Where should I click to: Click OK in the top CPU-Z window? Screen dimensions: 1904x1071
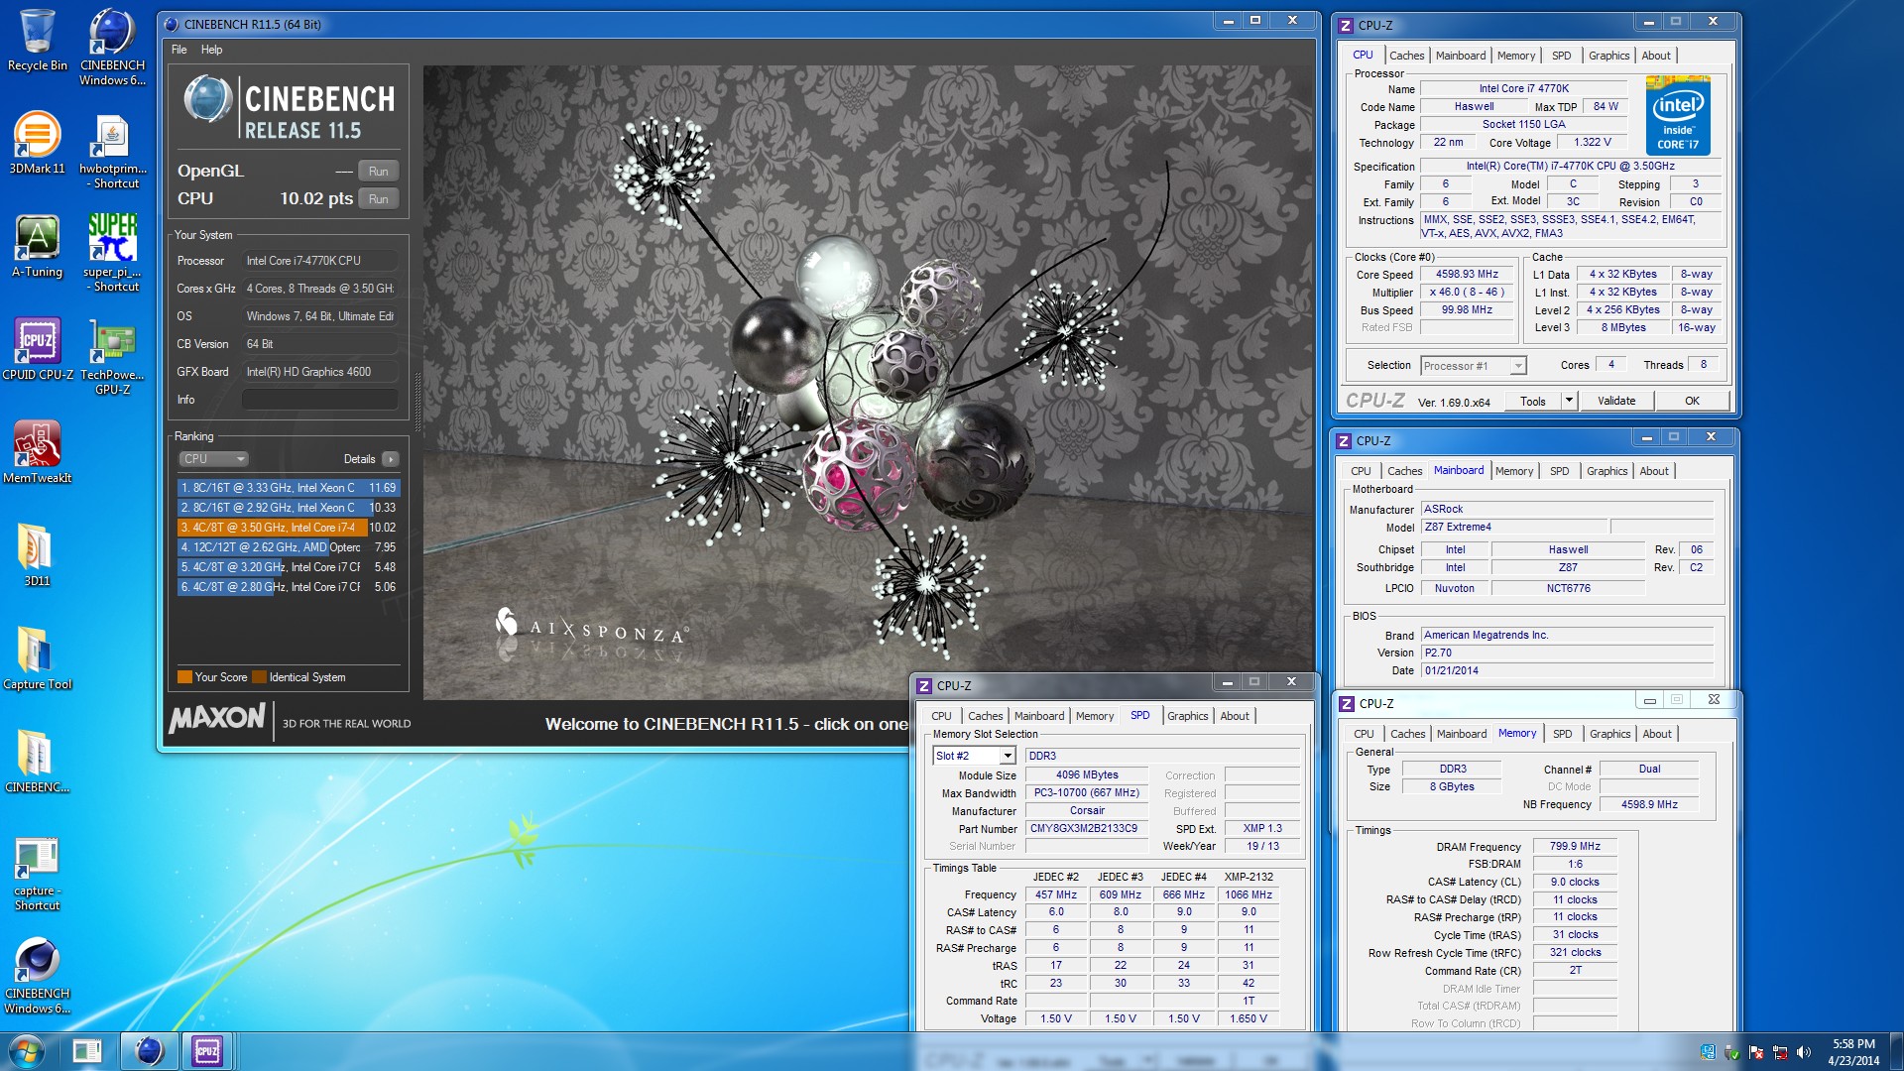1692,402
